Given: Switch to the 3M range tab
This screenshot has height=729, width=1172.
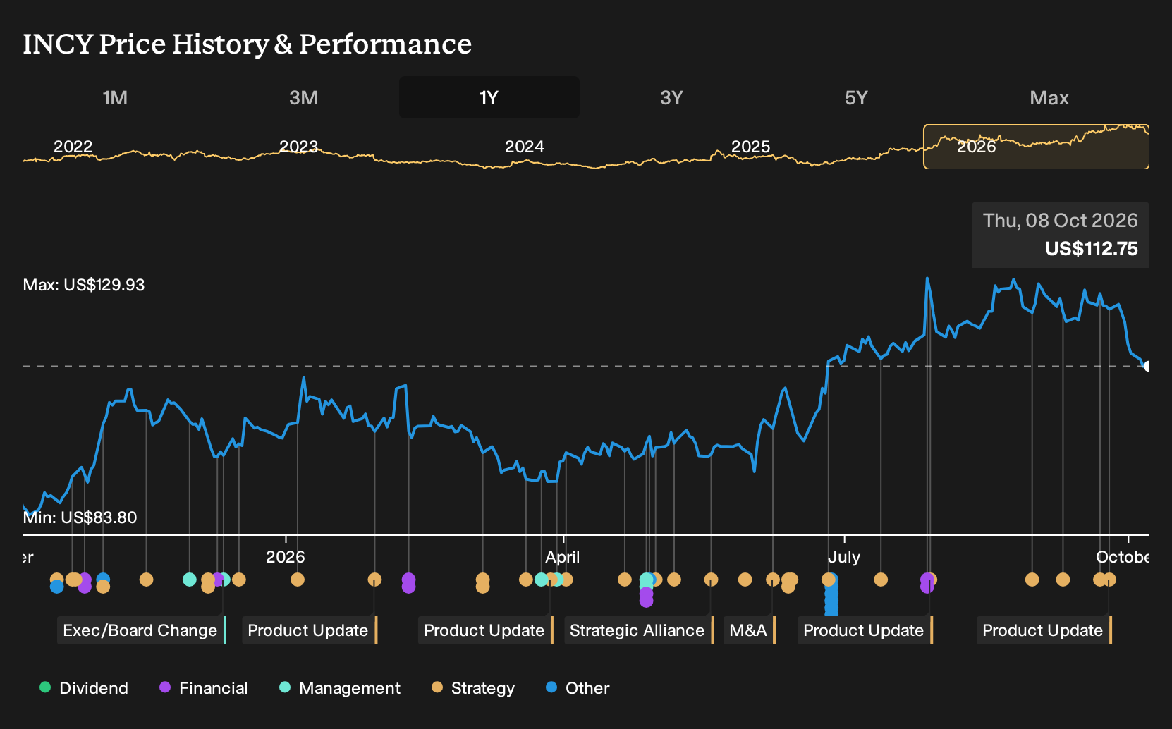Looking at the screenshot, I should (303, 98).
